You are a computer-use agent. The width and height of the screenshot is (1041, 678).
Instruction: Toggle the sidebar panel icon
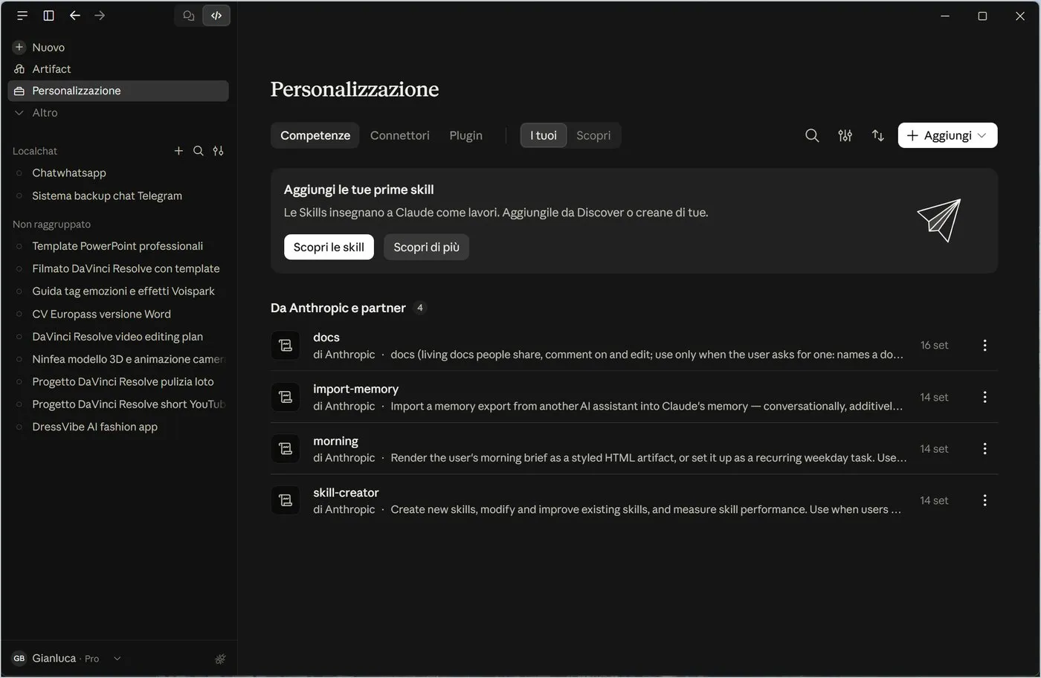(x=48, y=16)
